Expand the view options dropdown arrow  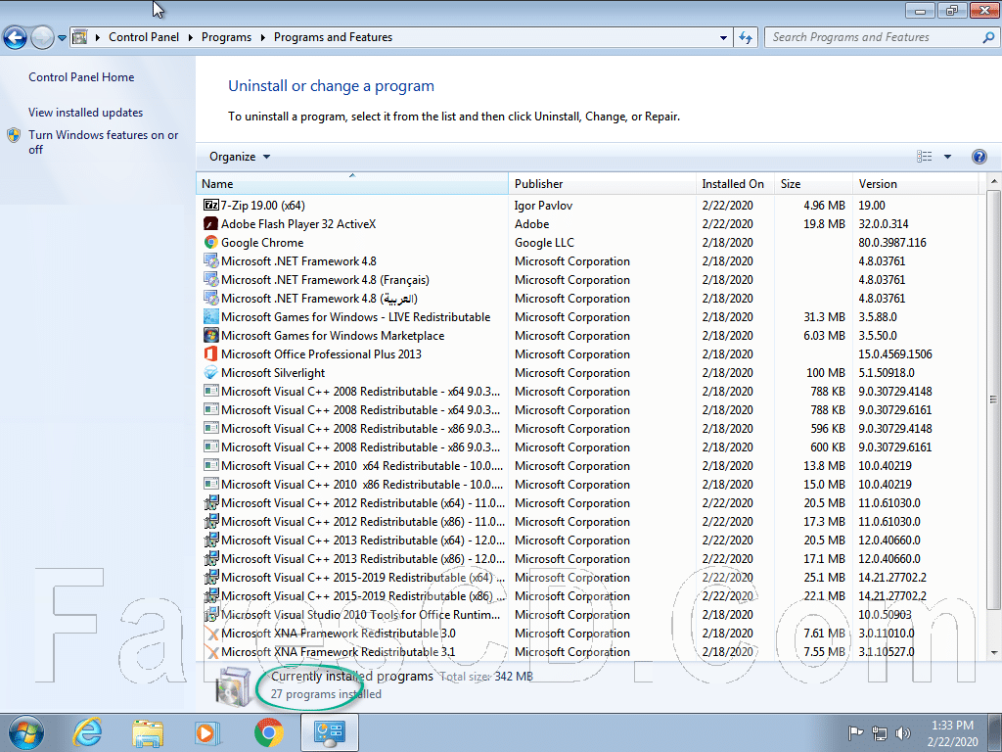click(947, 157)
